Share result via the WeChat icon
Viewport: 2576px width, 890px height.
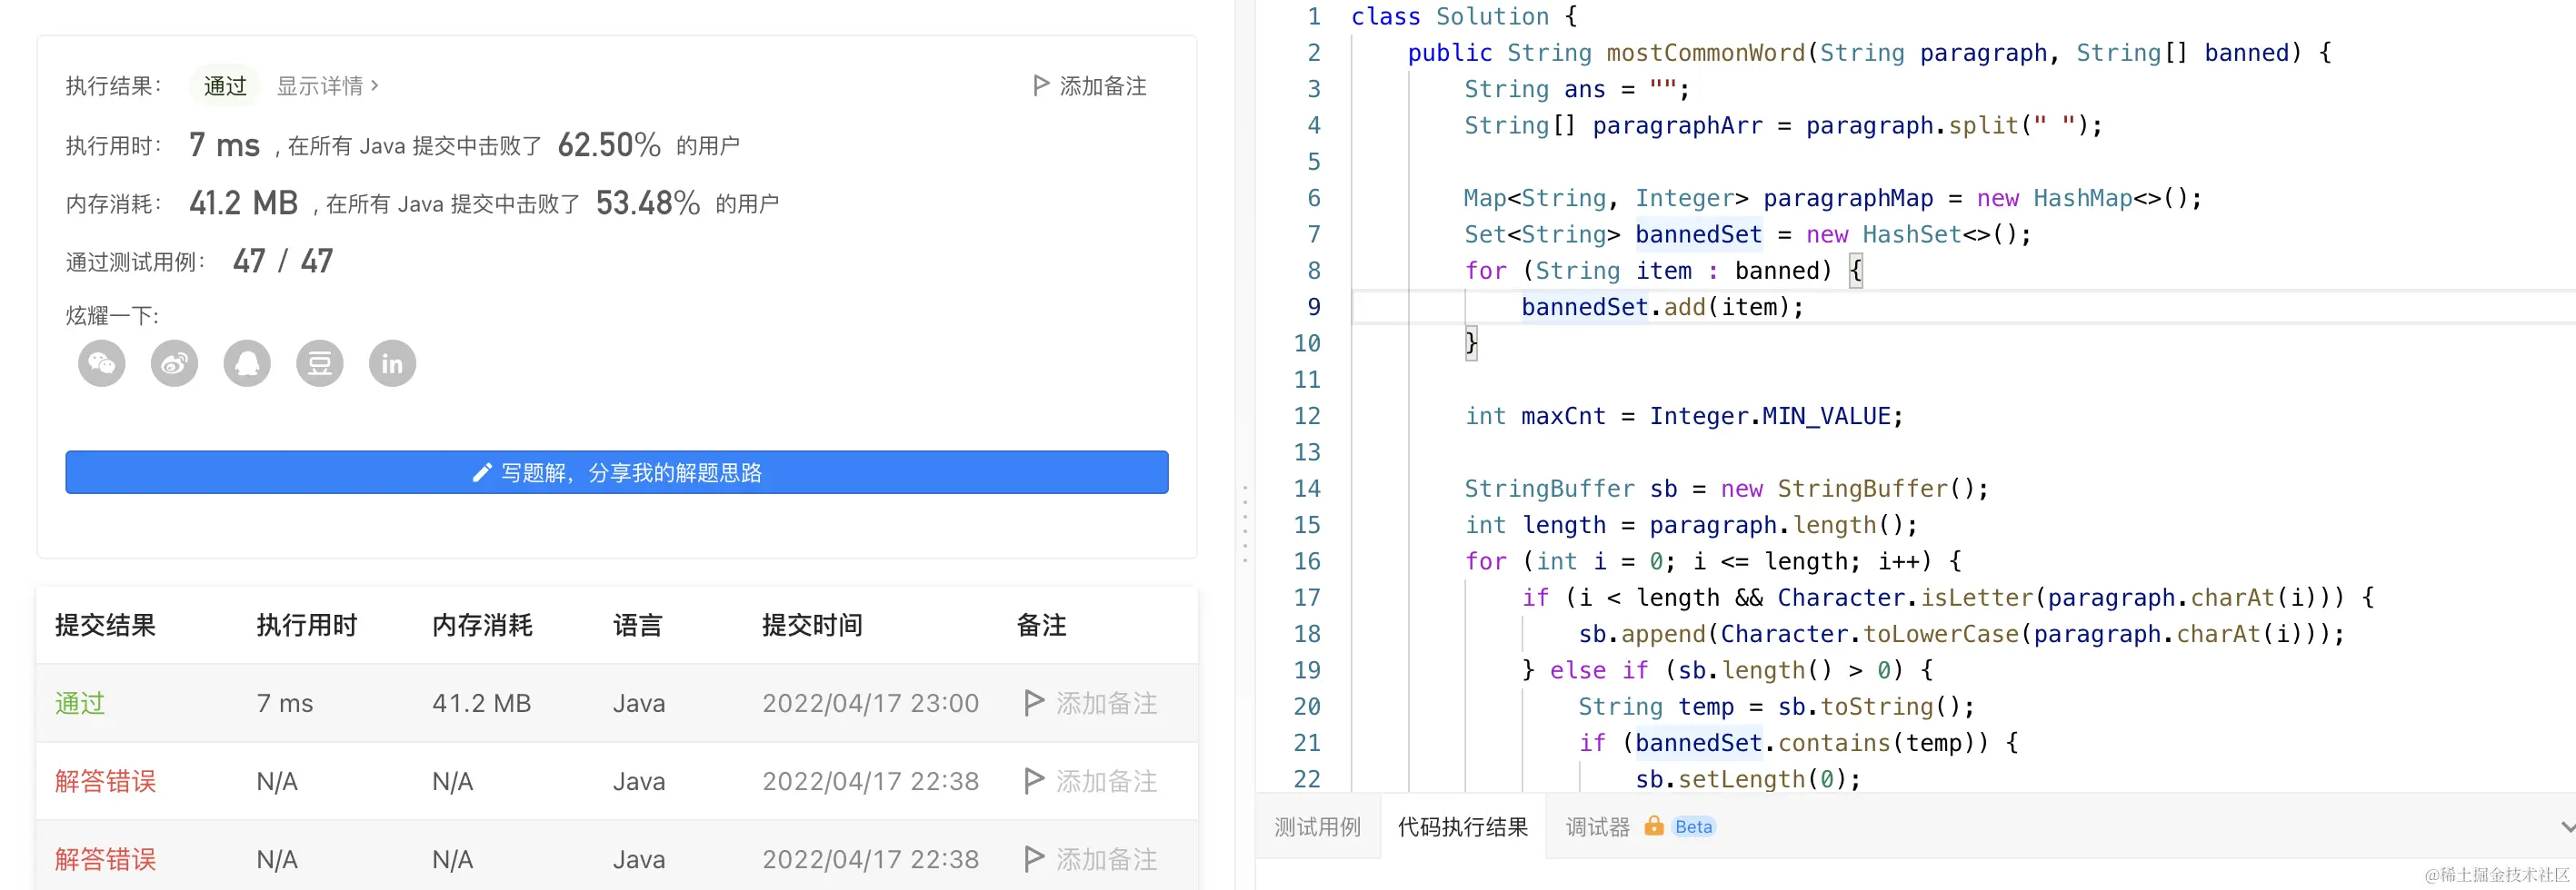click(102, 363)
